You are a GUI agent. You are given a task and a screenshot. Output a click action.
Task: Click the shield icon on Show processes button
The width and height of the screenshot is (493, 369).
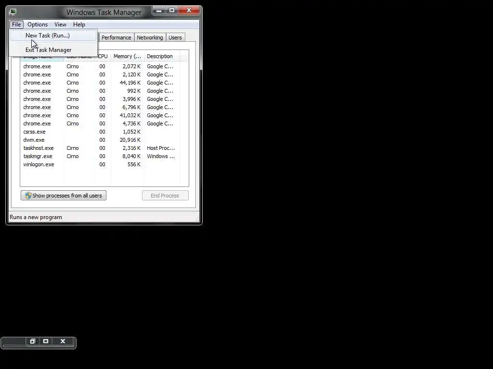click(x=28, y=196)
